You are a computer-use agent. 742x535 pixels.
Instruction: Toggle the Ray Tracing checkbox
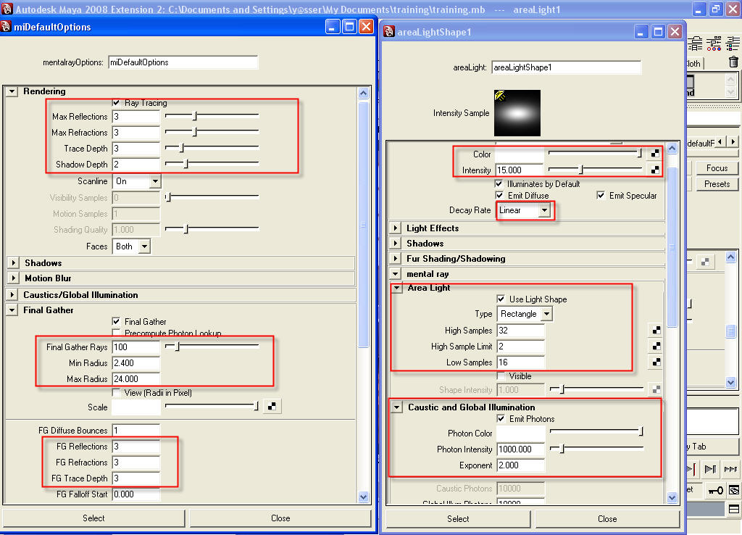(116, 102)
